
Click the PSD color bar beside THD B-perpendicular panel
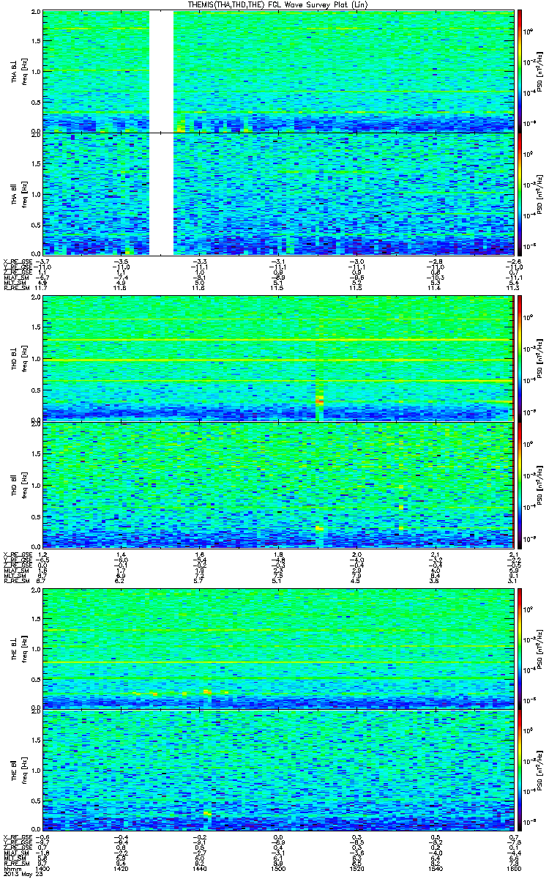520,359
